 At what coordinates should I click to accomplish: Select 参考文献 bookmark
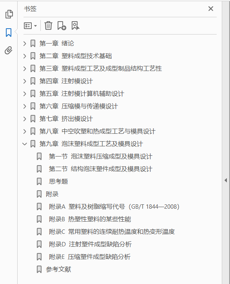click(58, 269)
